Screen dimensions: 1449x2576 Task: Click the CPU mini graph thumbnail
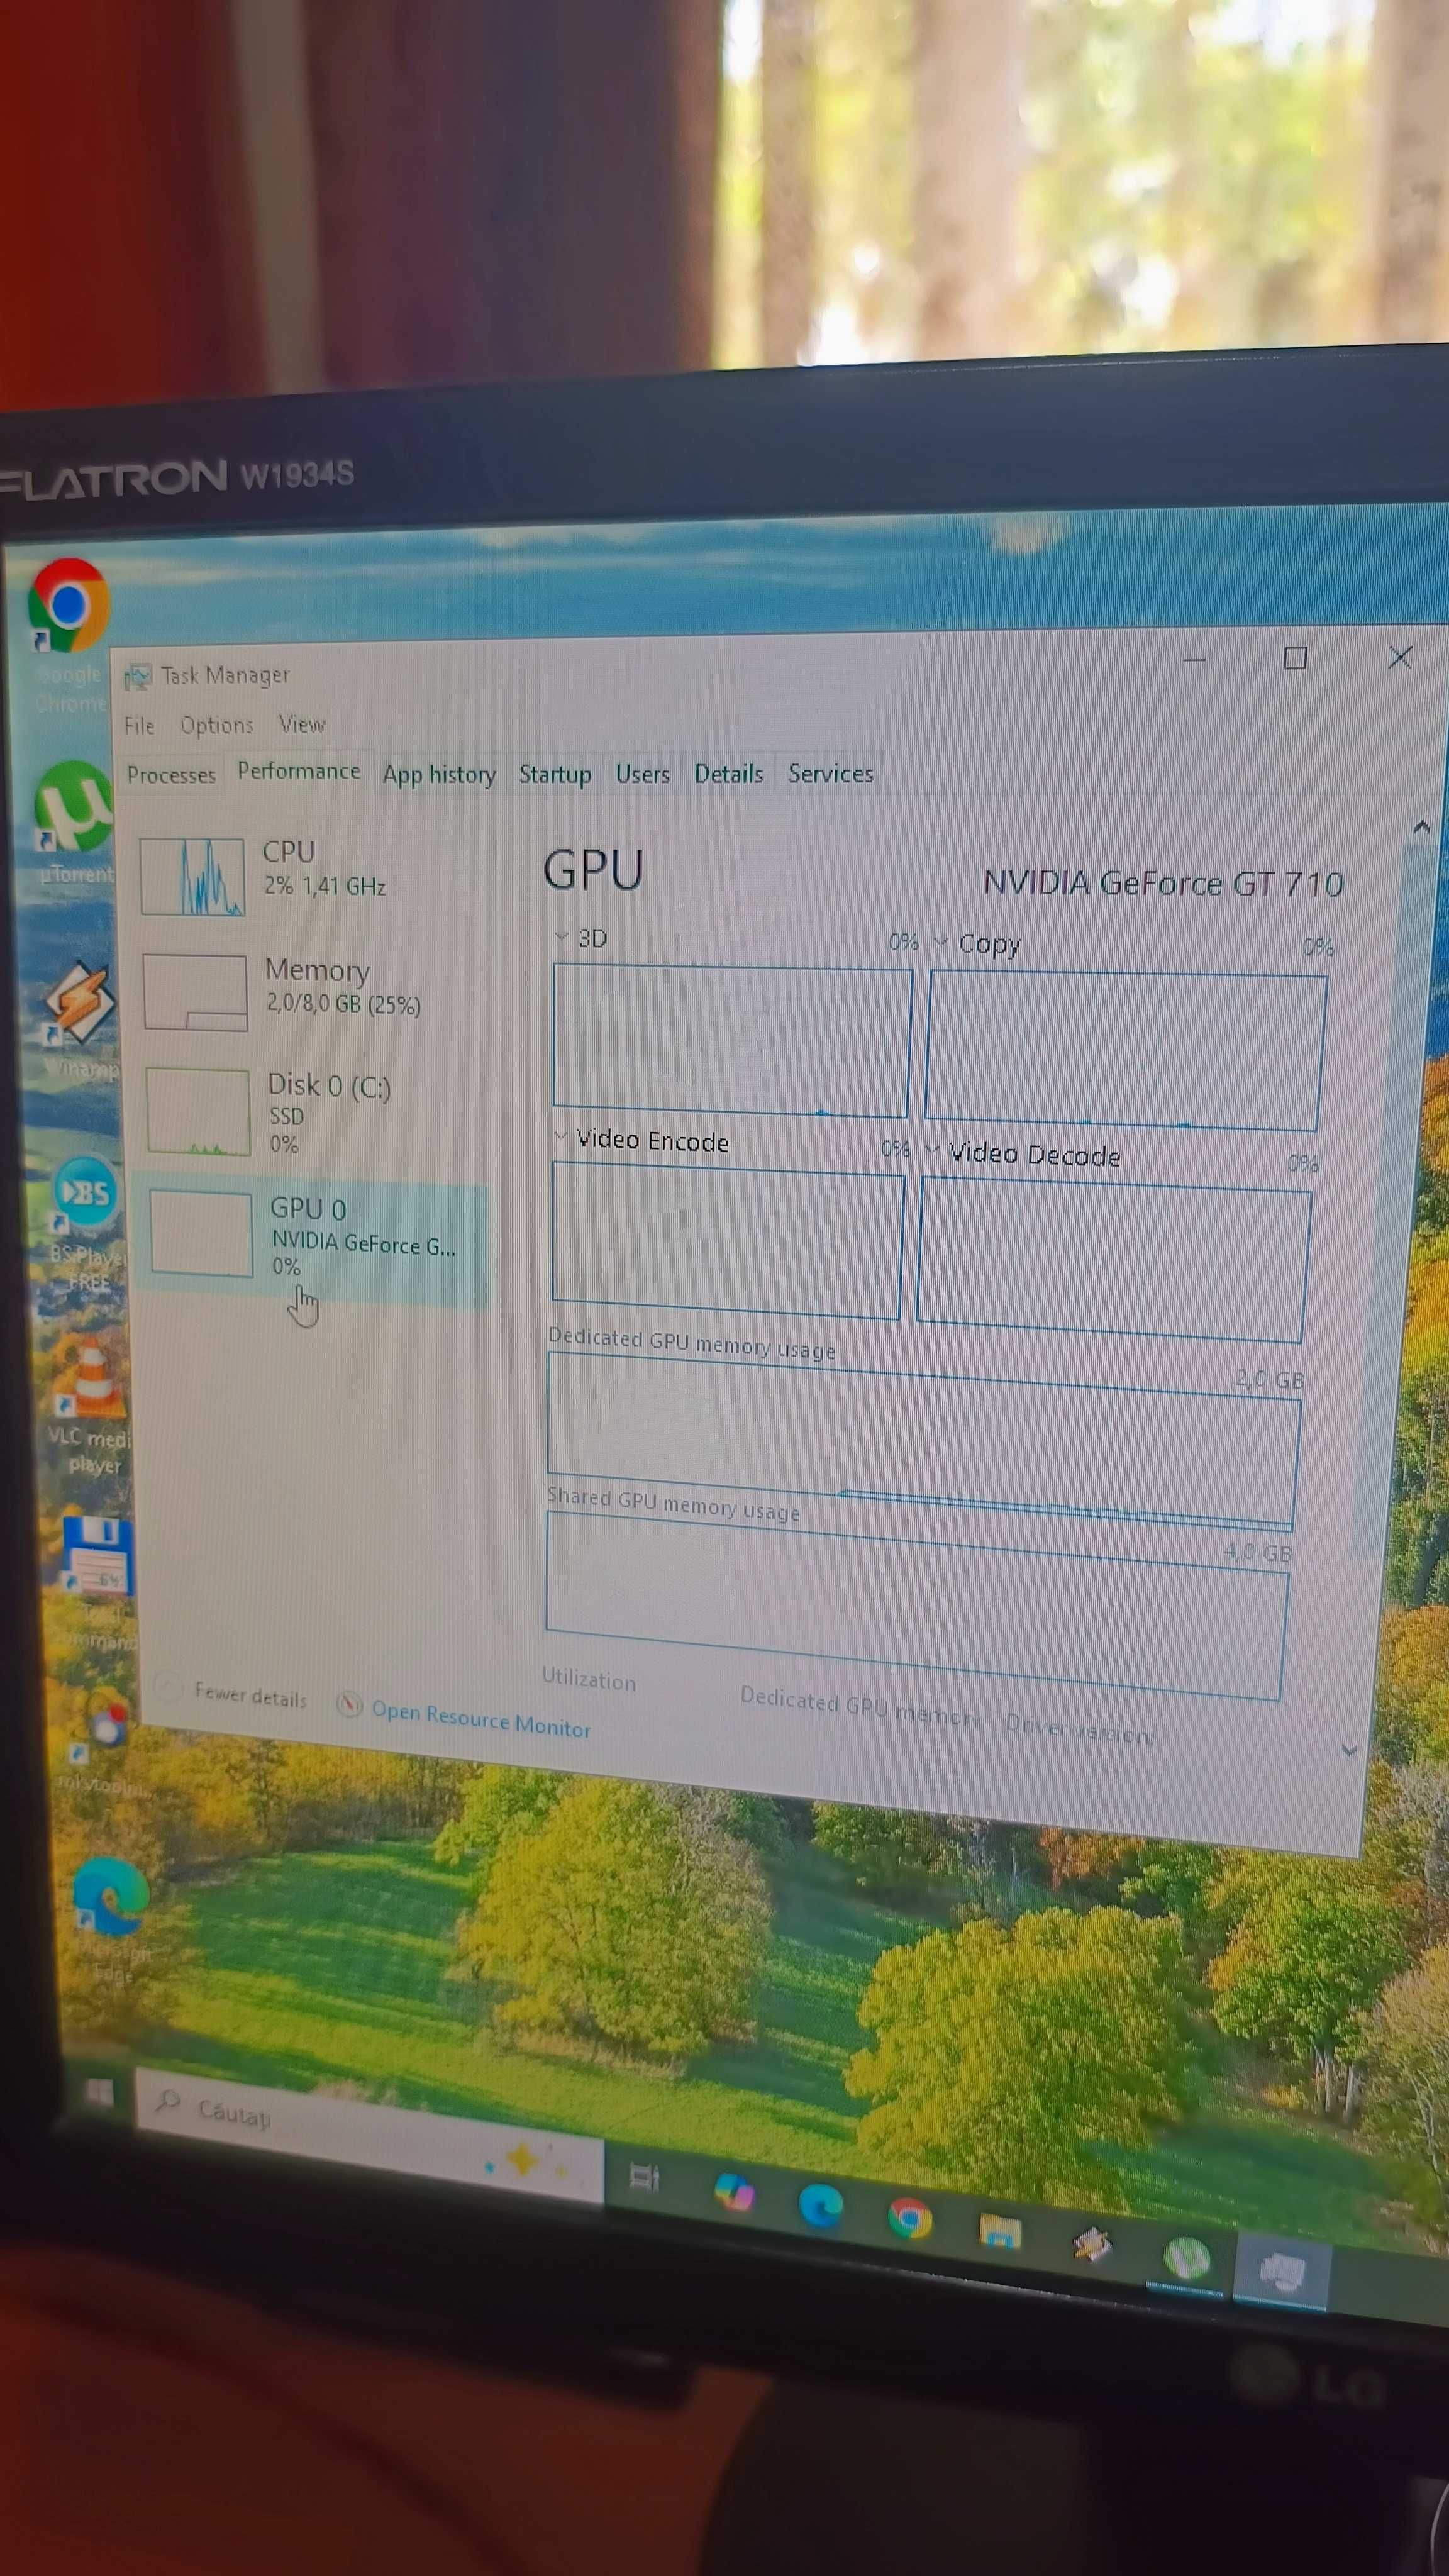coord(192,877)
